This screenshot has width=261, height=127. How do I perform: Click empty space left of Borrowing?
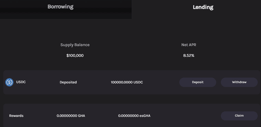(17, 7)
